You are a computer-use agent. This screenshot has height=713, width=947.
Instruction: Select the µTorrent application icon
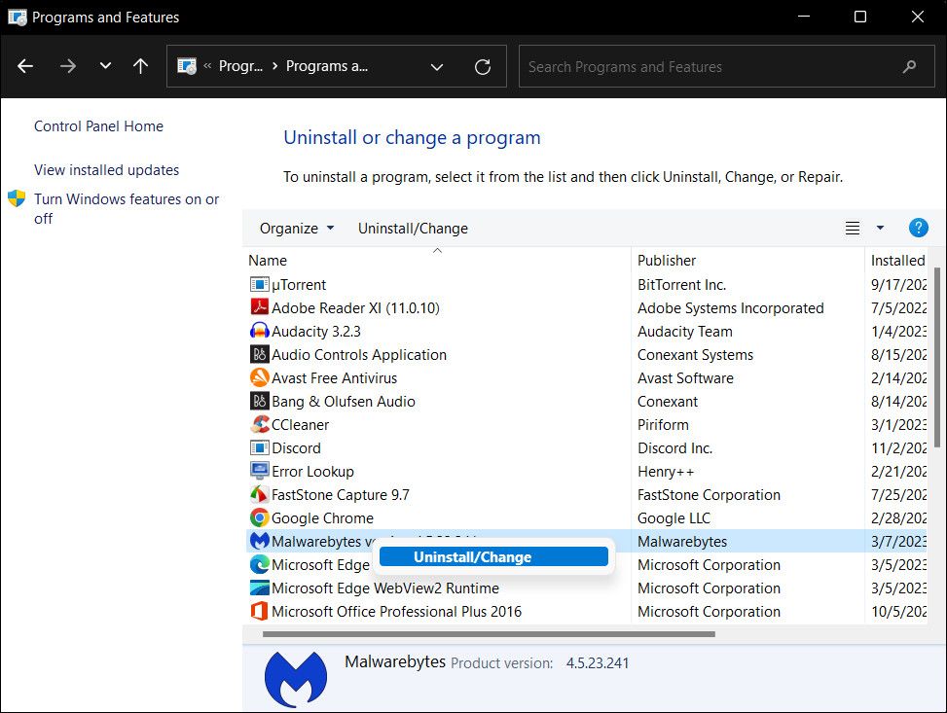[x=260, y=284]
